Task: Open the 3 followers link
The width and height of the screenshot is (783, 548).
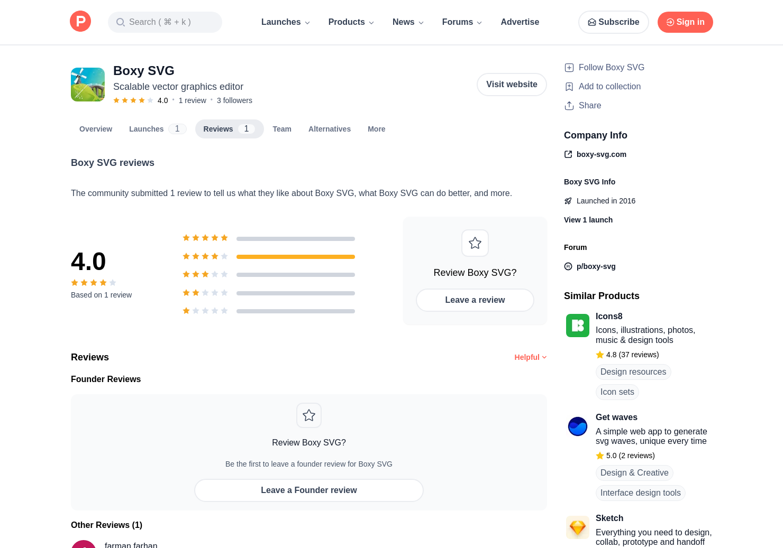Action: [x=234, y=100]
